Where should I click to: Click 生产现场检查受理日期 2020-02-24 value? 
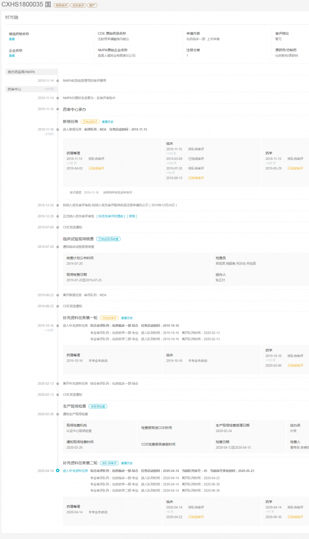click(223, 431)
